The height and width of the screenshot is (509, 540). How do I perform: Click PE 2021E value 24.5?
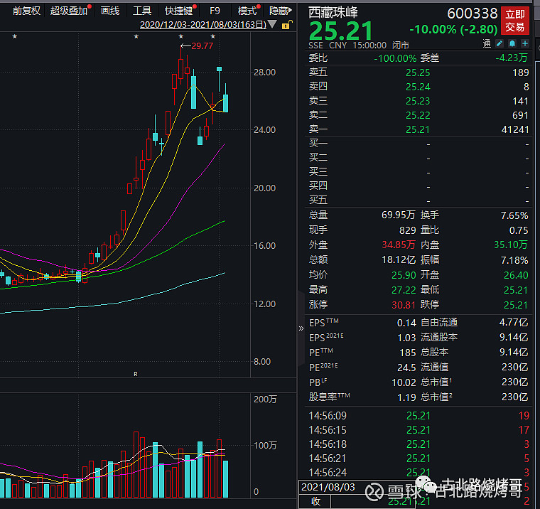point(406,368)
